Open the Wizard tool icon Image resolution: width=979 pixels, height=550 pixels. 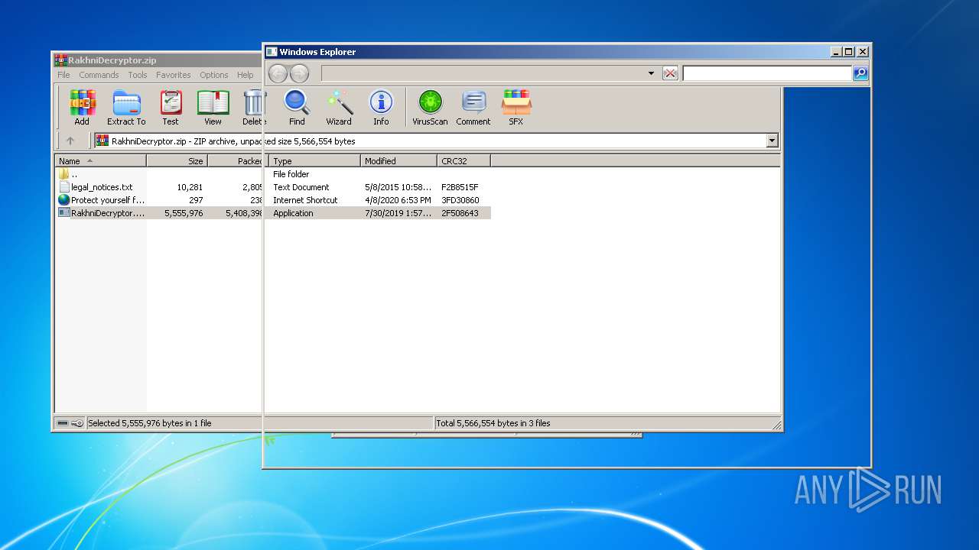(x=339, y=107)
